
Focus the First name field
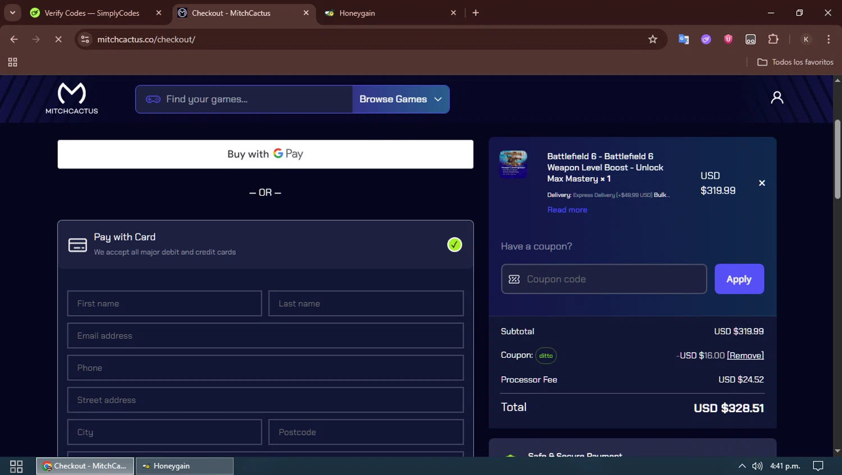[164, 303]
